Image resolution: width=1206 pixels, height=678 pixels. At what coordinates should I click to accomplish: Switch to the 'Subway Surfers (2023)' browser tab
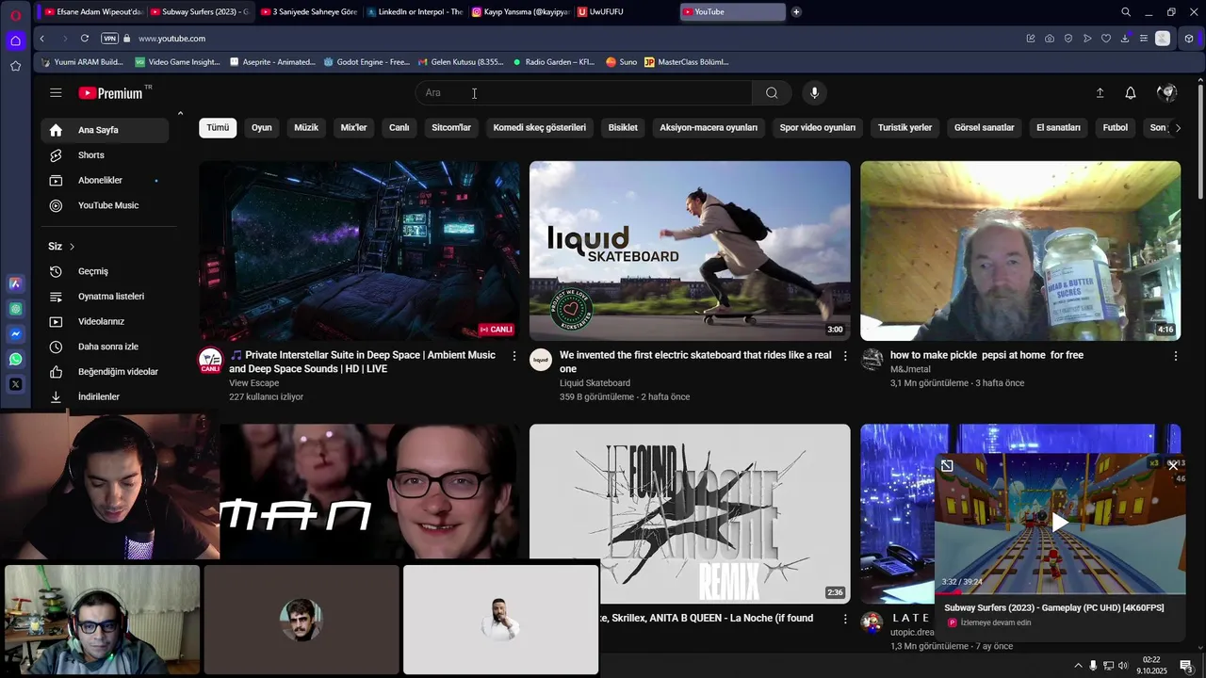(199, 12)
